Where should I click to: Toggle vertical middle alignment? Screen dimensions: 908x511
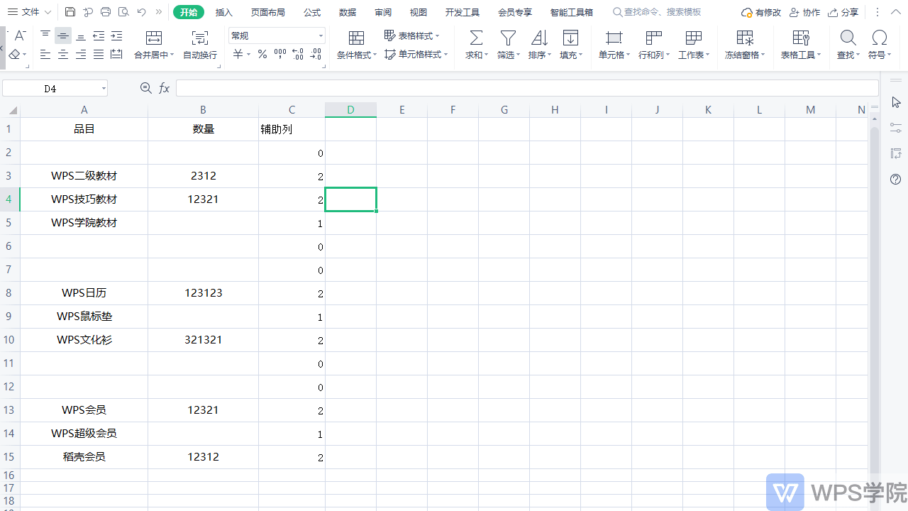(63, 35)
